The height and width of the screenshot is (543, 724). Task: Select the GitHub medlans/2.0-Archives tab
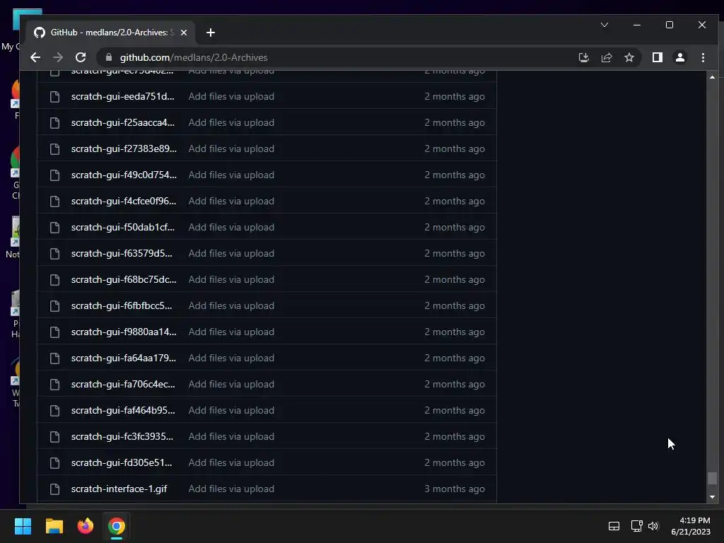[x=111, y=33]
